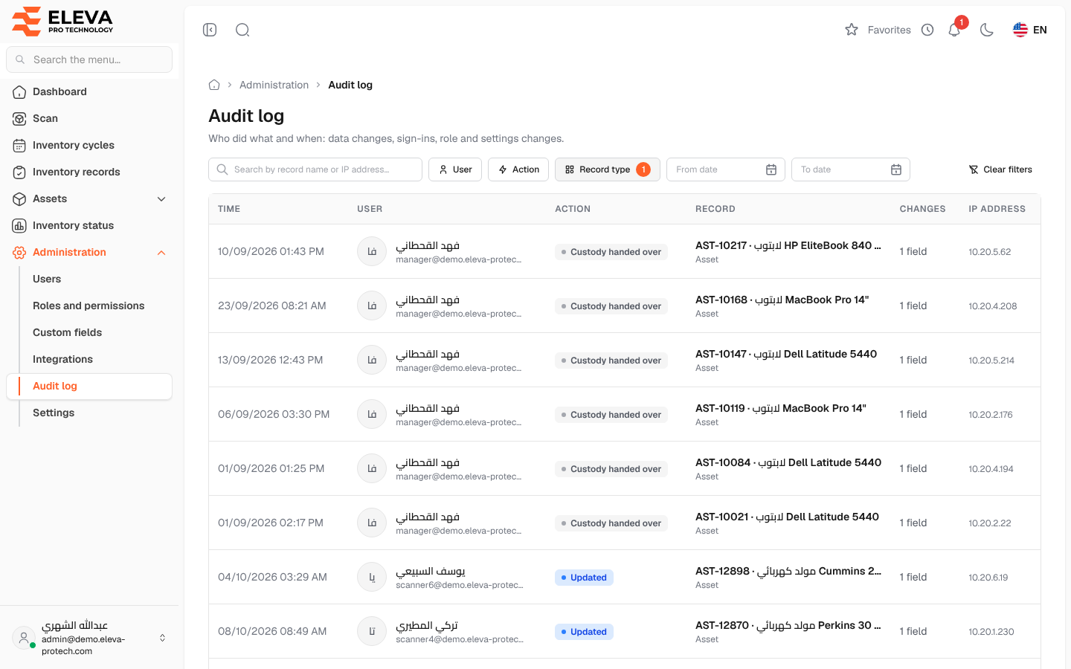Click the Inventory records clipboard icon

(19, 172)
